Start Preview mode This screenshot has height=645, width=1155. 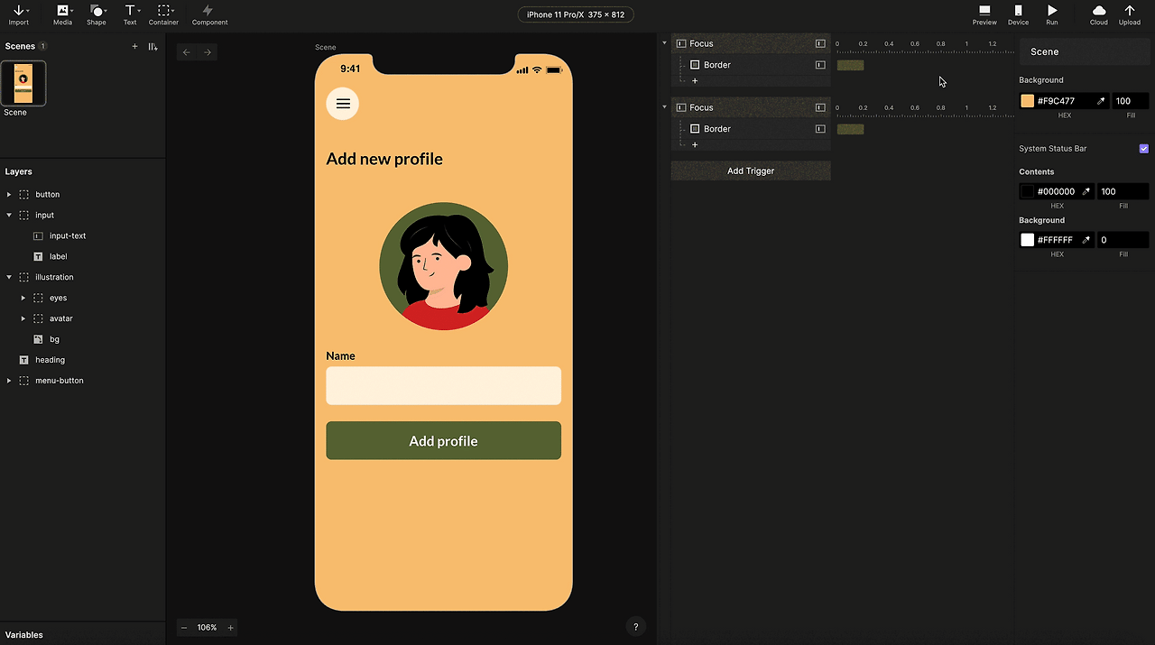[x=984, y=14]
